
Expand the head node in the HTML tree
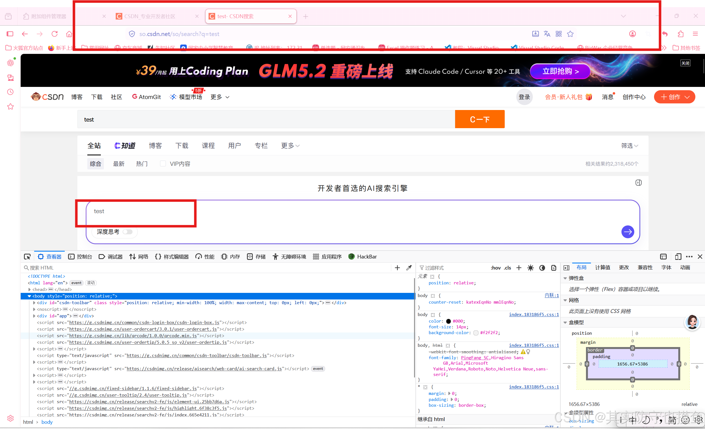pos(29,289)
